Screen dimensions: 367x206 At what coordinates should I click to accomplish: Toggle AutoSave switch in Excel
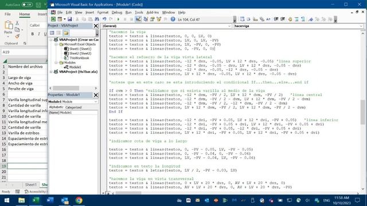point(27,5)
